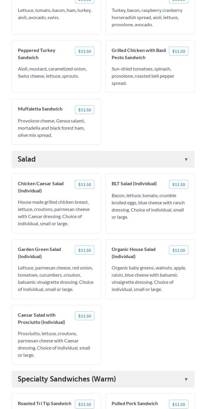Open Muffaletta Sandwich item title
206x409 pixels.
click(x=40, y=109)
